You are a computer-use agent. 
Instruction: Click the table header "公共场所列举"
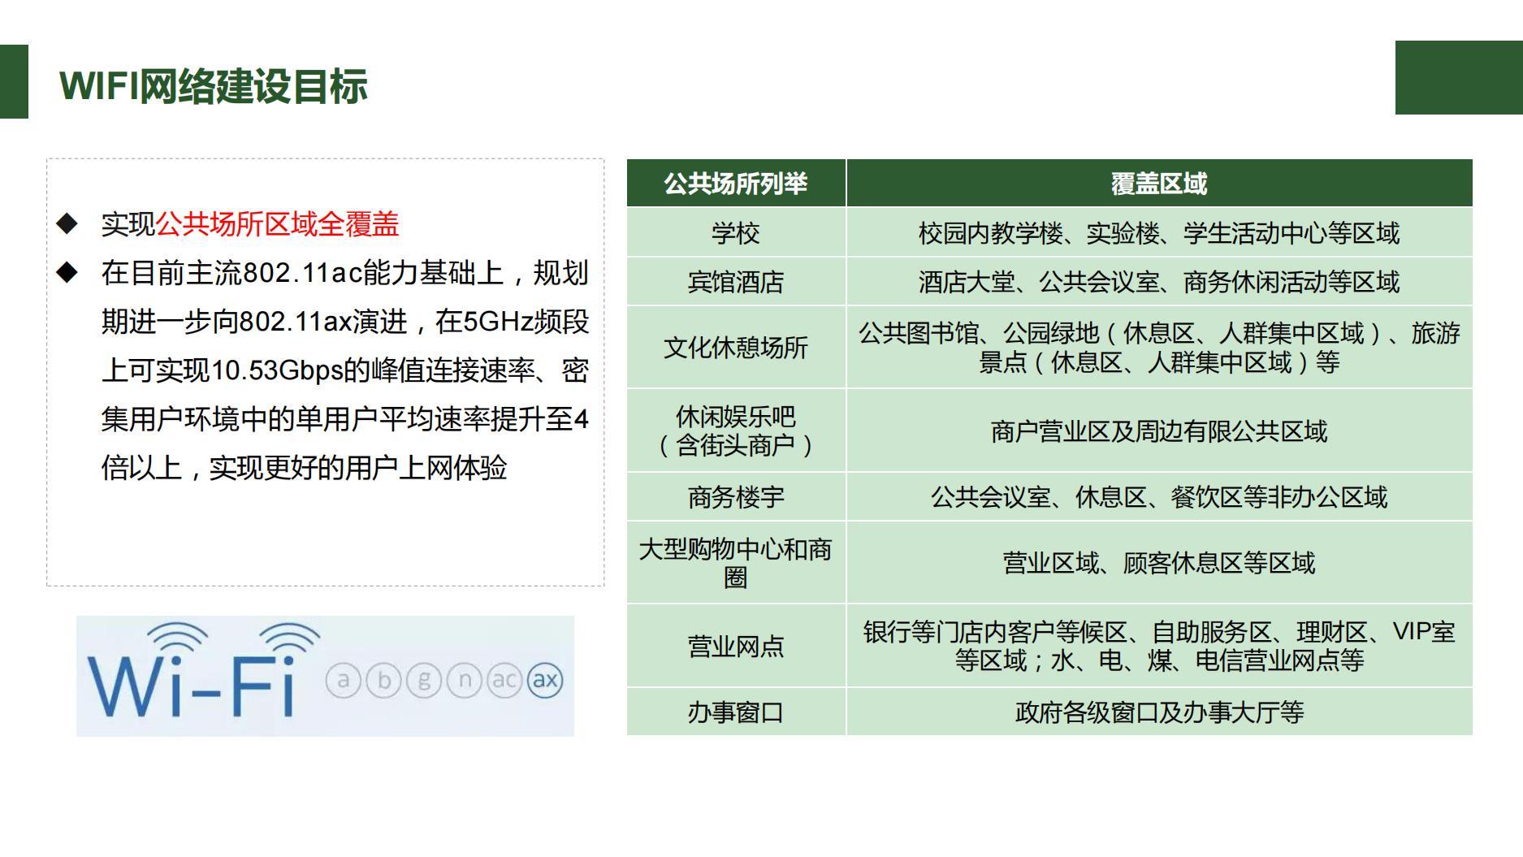[736, 184]
